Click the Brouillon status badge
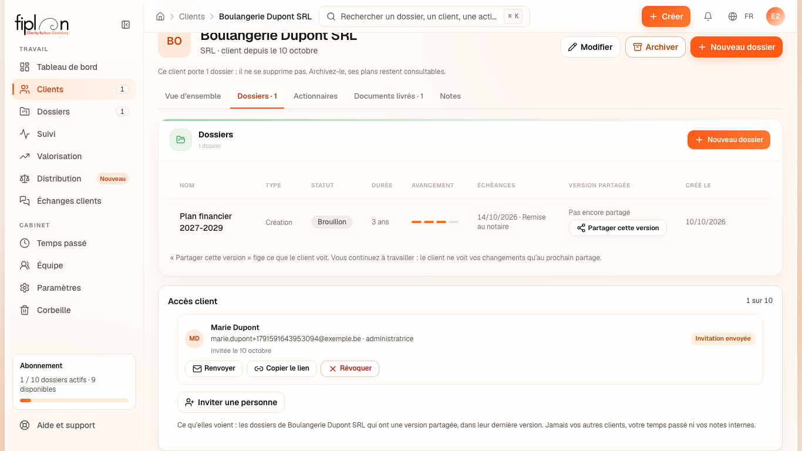Image resolution: width=802 pixels, height=451 pixels. click(x=332, y=222)
